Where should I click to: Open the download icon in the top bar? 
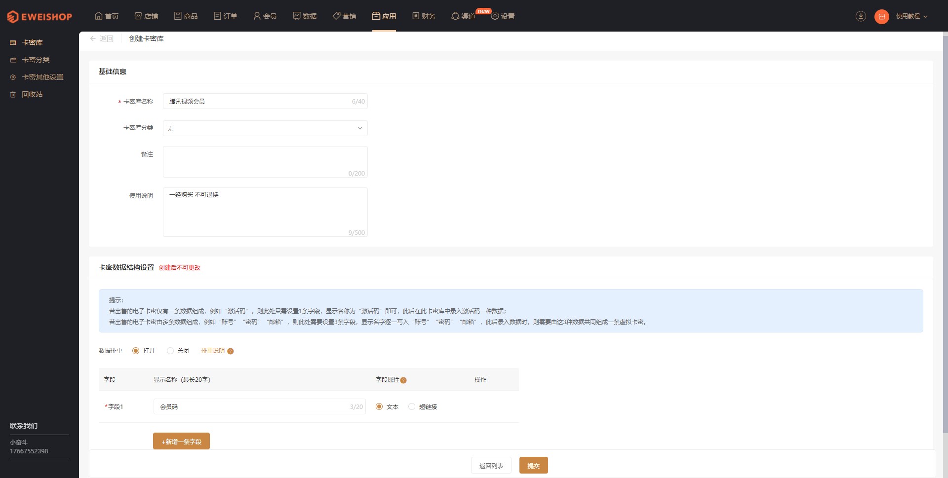click(x=861, y=16)
